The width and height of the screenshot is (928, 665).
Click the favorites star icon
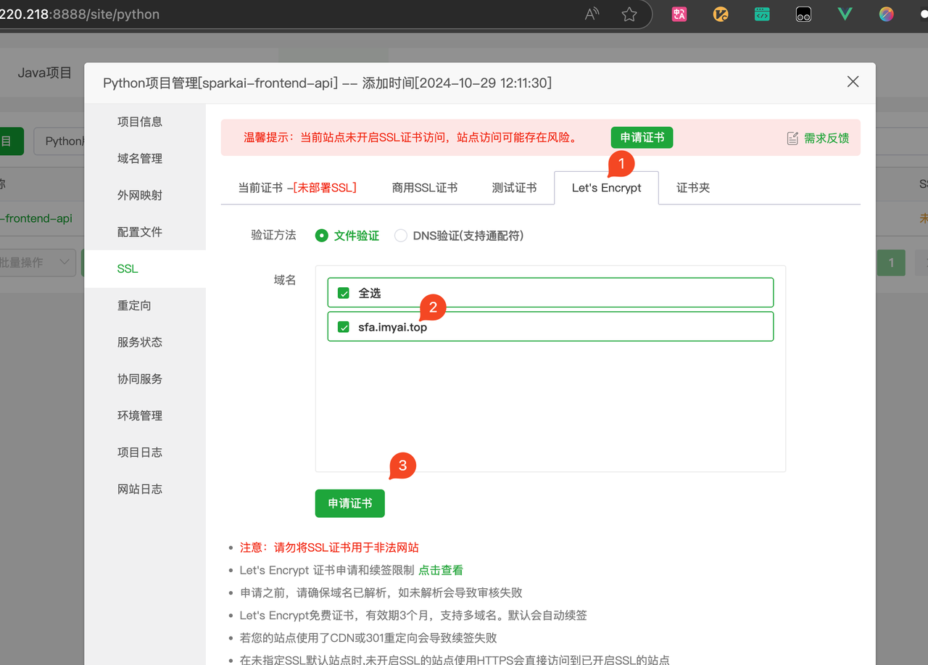point(629,14)
